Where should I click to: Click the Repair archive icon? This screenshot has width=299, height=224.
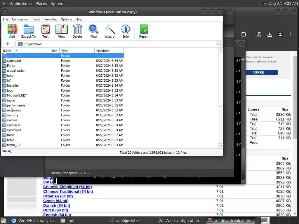point(144,31)
